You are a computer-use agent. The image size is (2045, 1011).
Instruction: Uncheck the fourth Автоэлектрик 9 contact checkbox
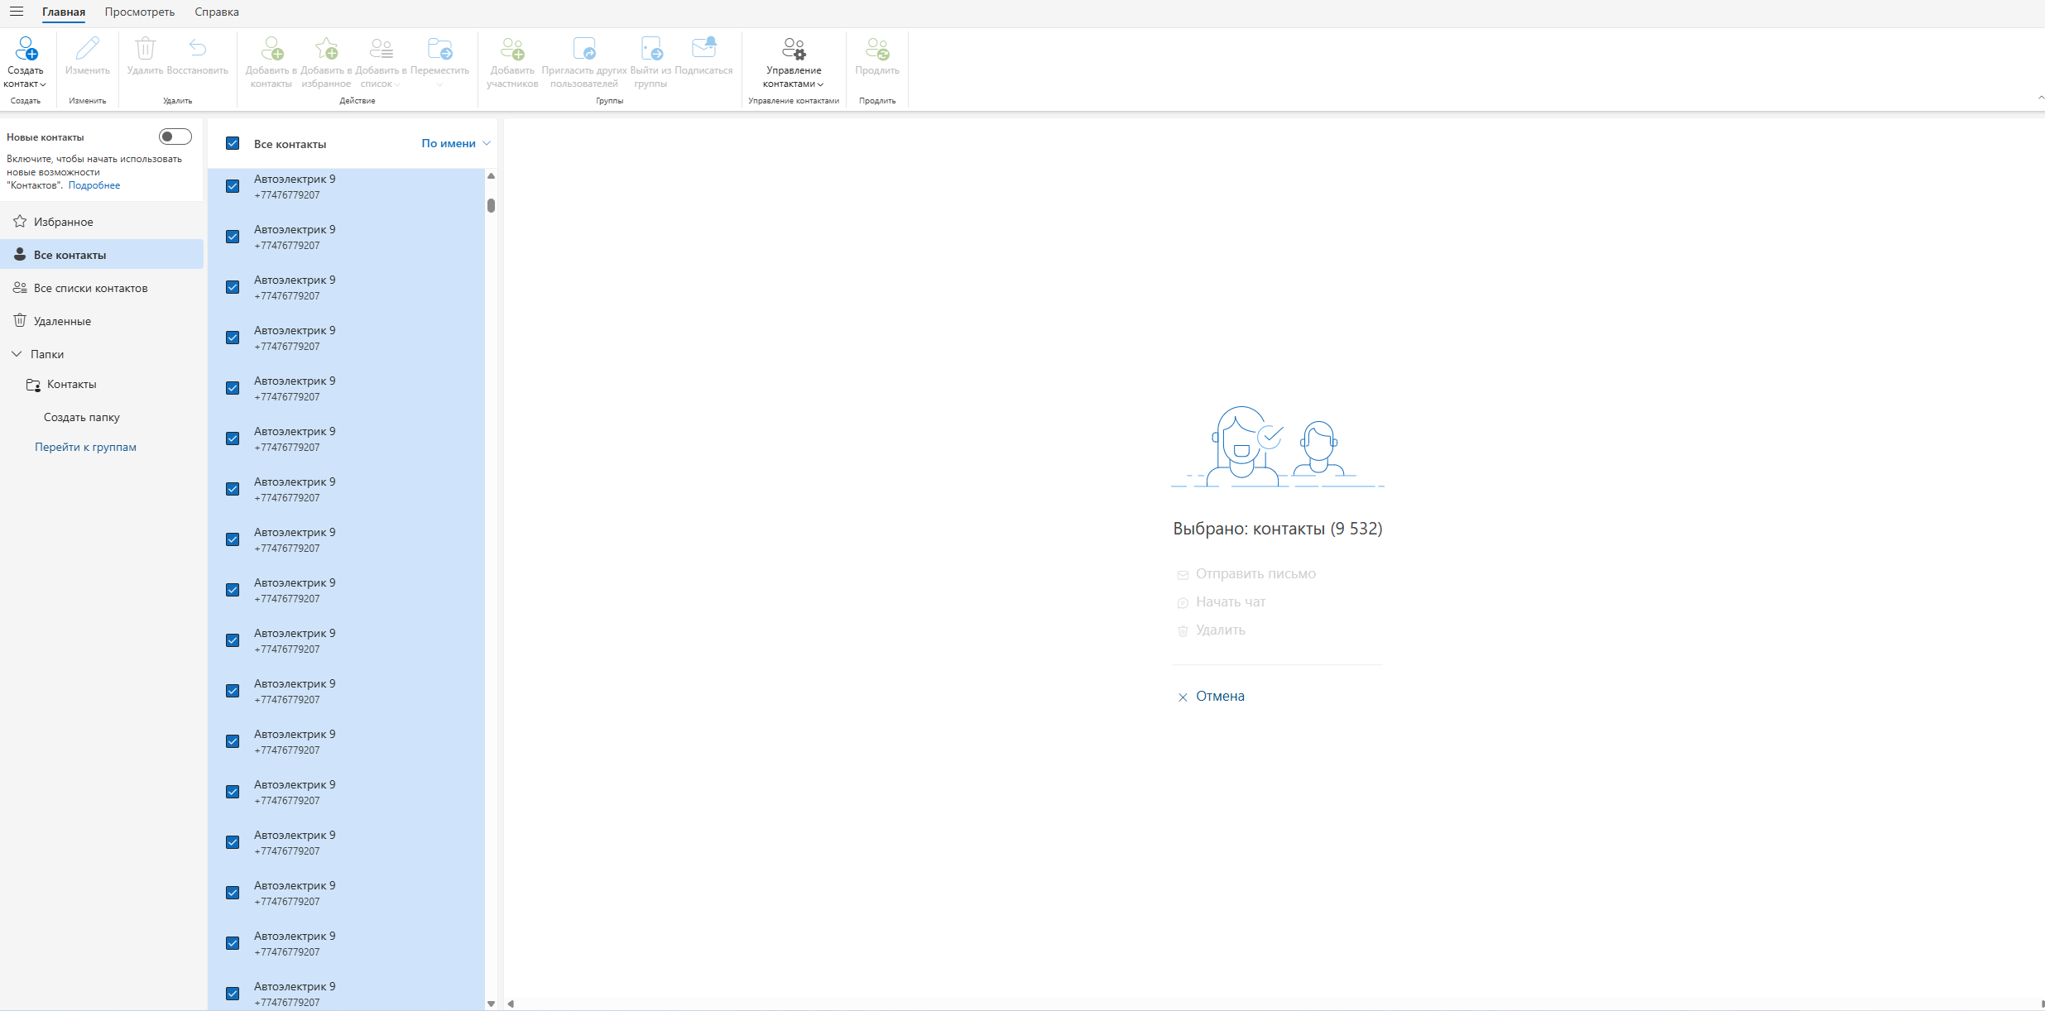tap(233, 338)
